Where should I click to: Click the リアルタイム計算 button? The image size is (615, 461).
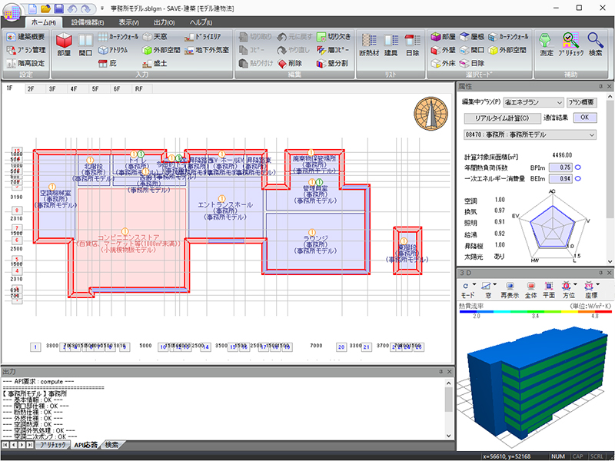click(503, 118)
